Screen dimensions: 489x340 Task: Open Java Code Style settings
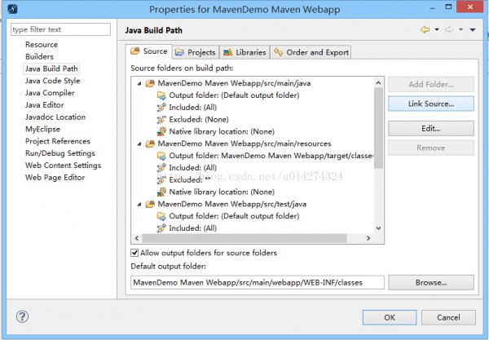53,81
